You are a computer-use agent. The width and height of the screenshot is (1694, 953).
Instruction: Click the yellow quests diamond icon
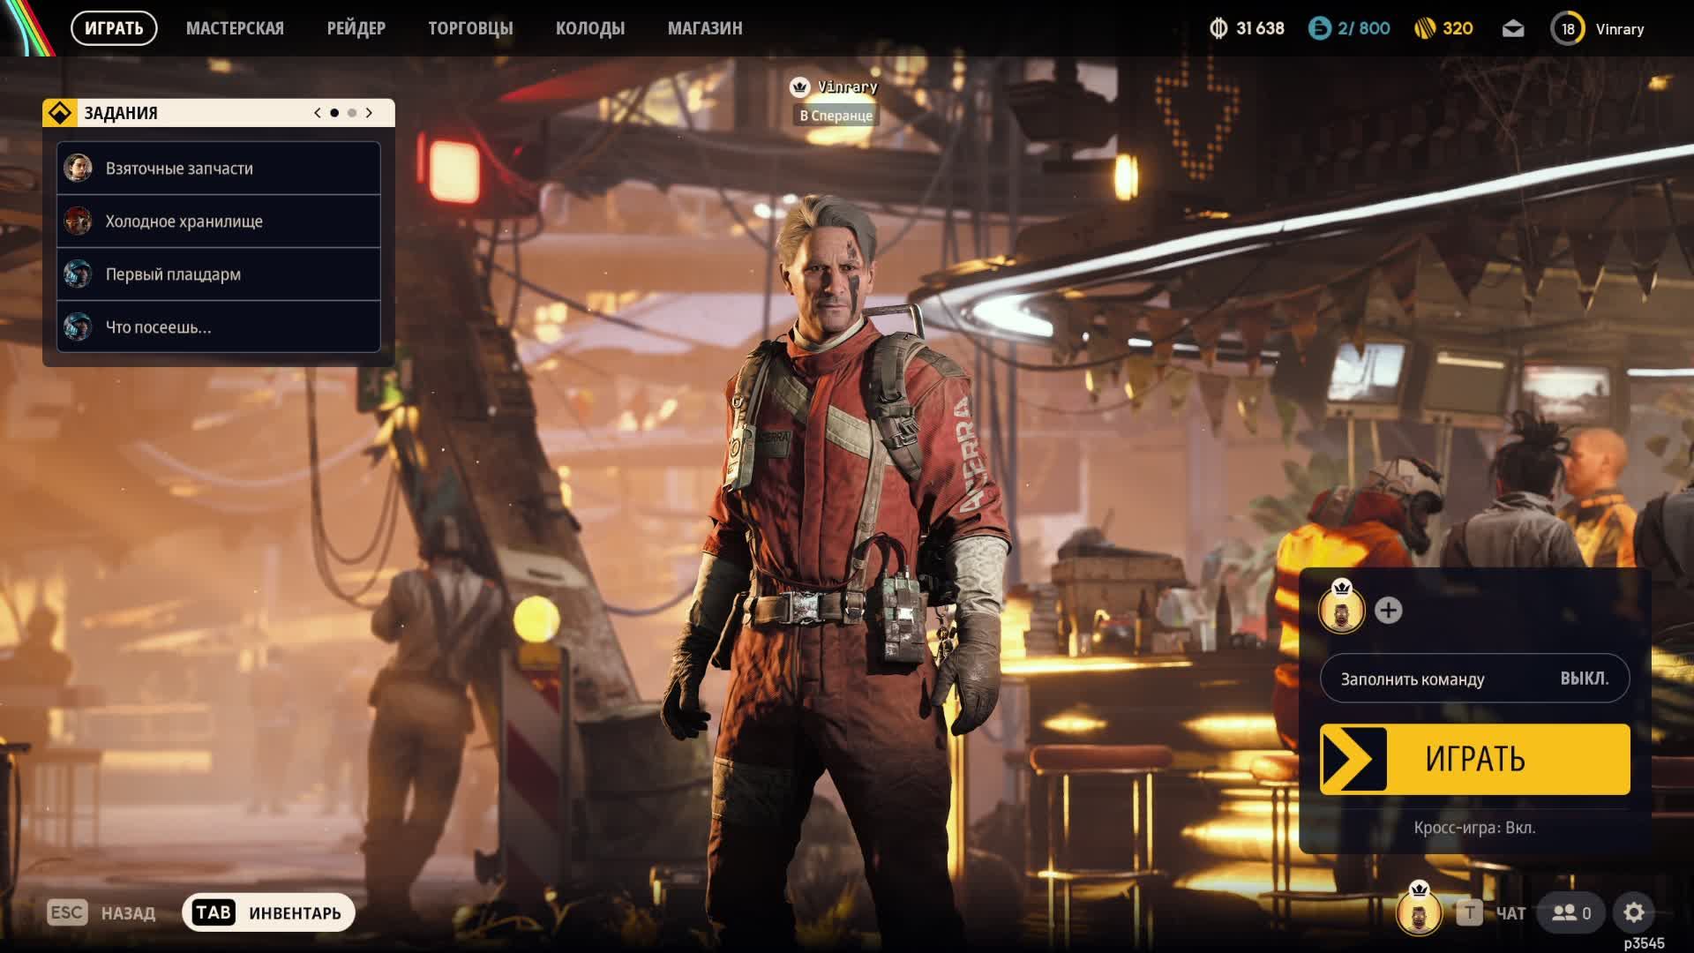[x=60, y=113]
